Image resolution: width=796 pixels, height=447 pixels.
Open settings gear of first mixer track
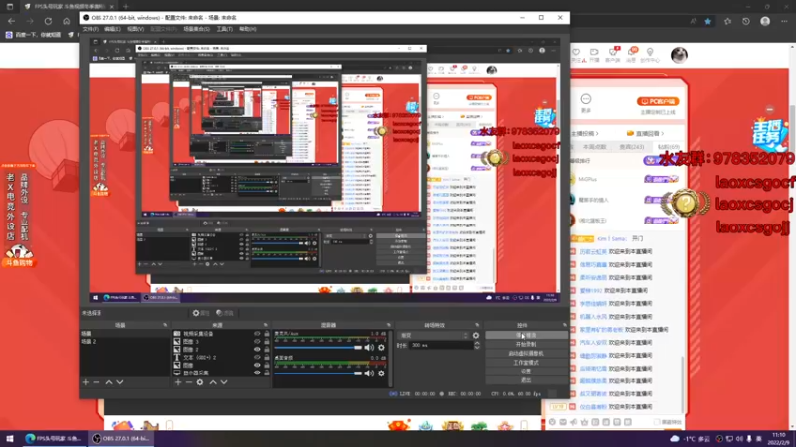pyautogui.click(x=381, y=347)
